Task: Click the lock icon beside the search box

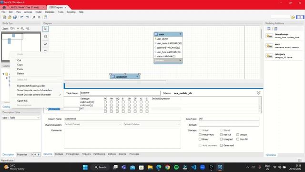Action: 293,17
